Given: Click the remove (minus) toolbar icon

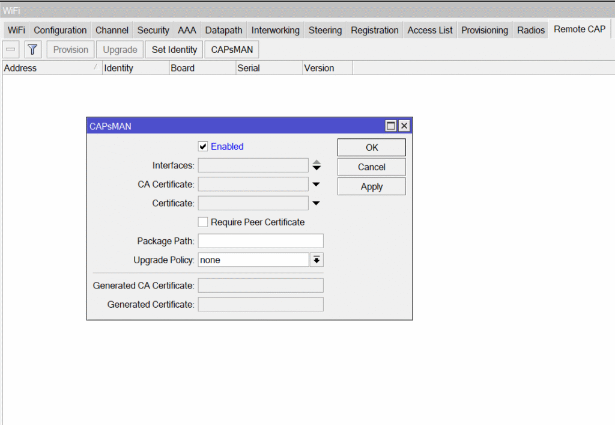Looking at the screenshot, I should (x=11, y=50).
